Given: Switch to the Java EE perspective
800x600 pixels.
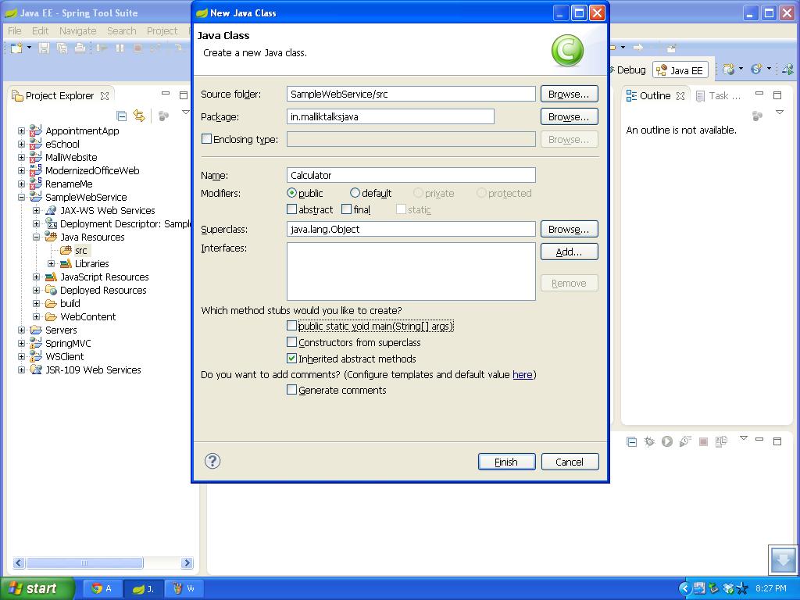Looking at the screenshot, I should click(x=680, y=70).
